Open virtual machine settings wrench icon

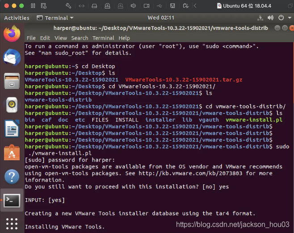tap(68, 6)
